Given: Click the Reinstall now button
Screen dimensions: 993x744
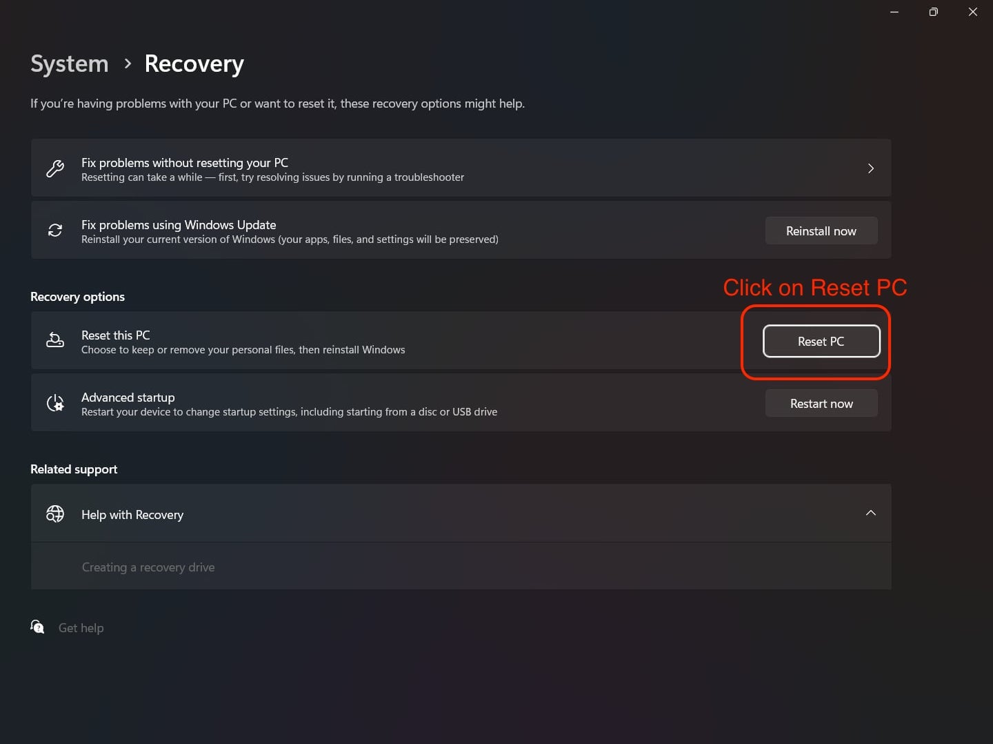Looking at the screenshot, I should pyautogui.click(x=821, y=231).
